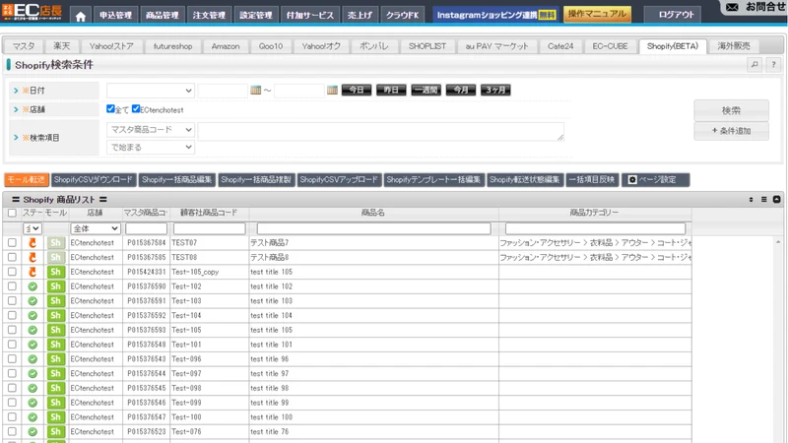Click the EC店長 logo
The width and height of the screenshot is (788, 443).
tap(33, 11)
